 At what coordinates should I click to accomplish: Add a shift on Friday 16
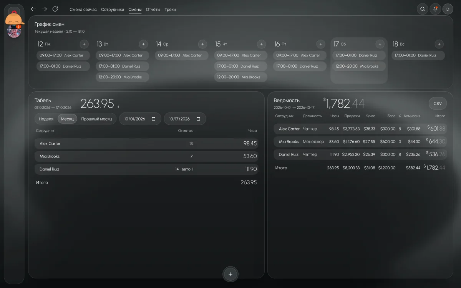(321, 44)
